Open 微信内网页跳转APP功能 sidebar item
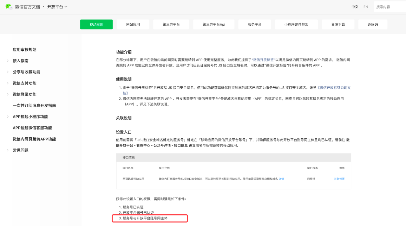 click(34, 139)
